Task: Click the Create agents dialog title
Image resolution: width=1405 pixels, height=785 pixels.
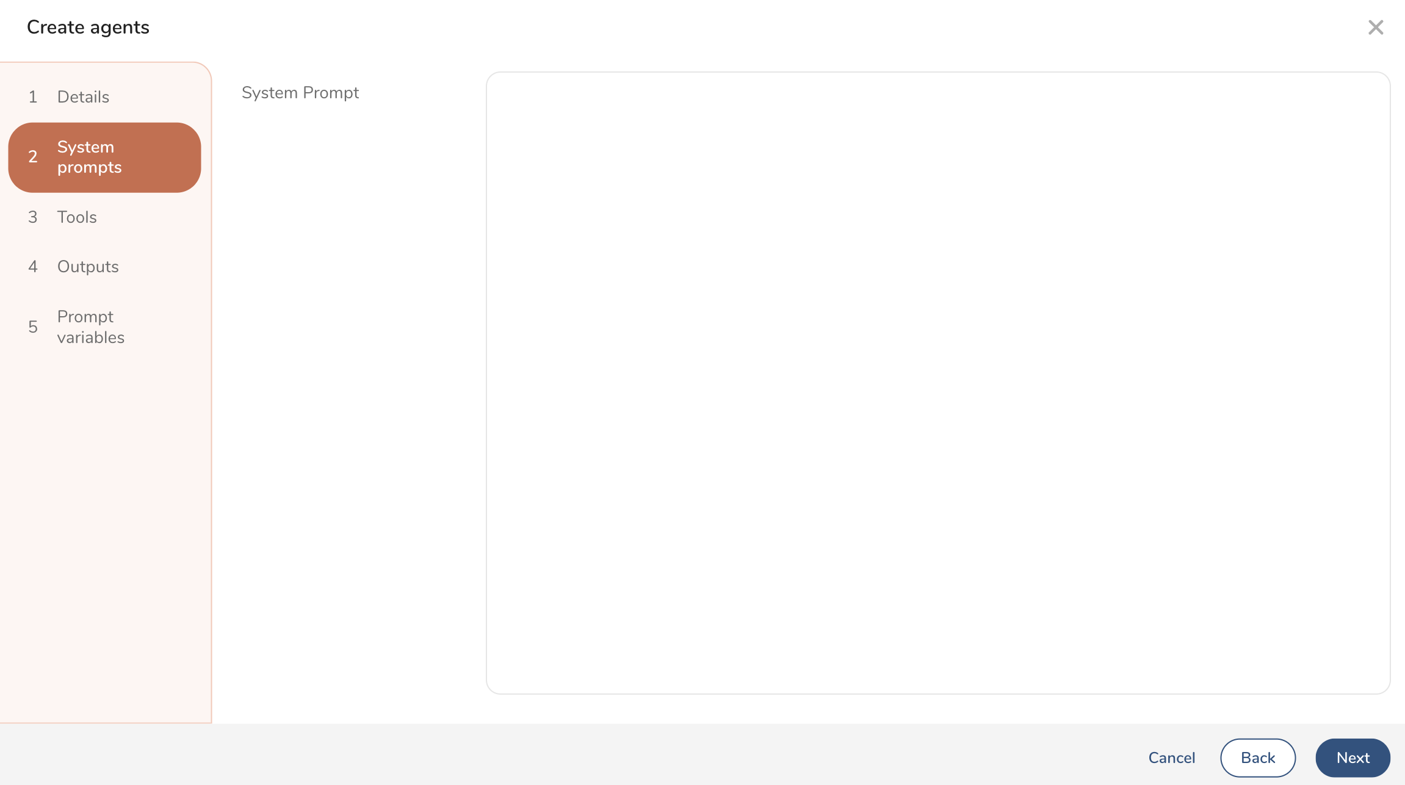Action: pos(88,27)
